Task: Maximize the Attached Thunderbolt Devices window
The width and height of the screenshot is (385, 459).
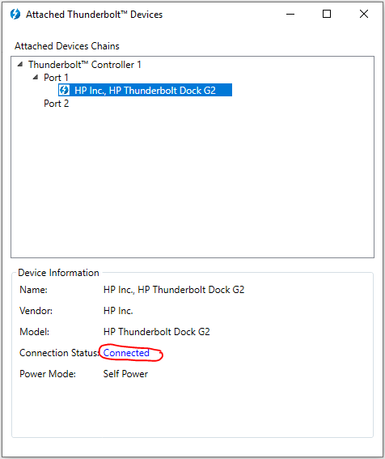Action: (327, 14)
